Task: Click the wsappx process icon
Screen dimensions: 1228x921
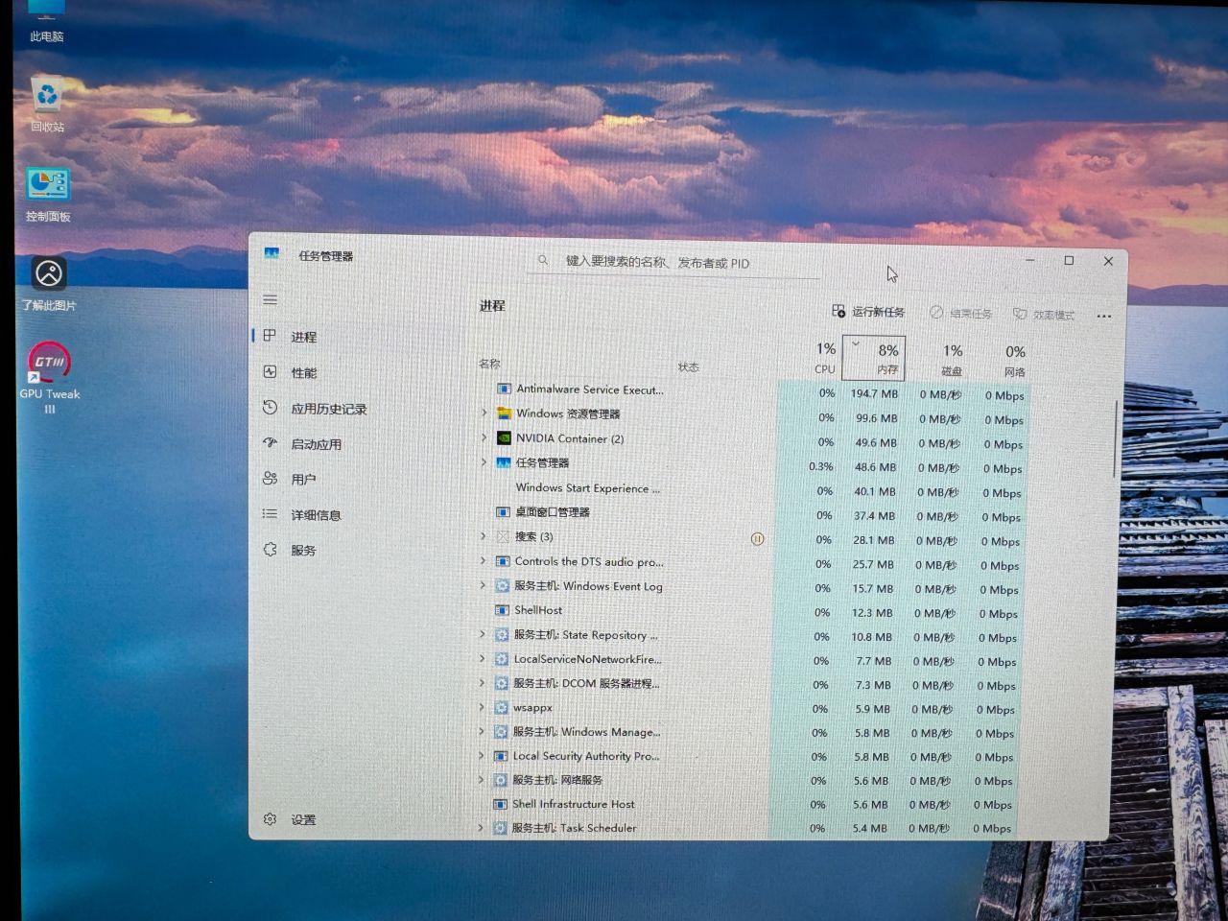Action: point(501,708)
